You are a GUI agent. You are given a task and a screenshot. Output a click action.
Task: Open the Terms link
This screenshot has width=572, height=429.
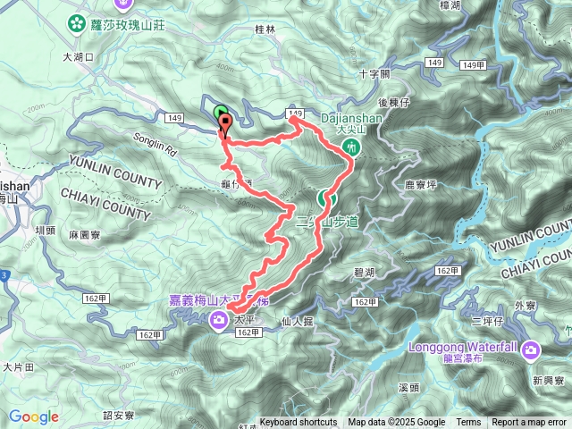(468, 423)
